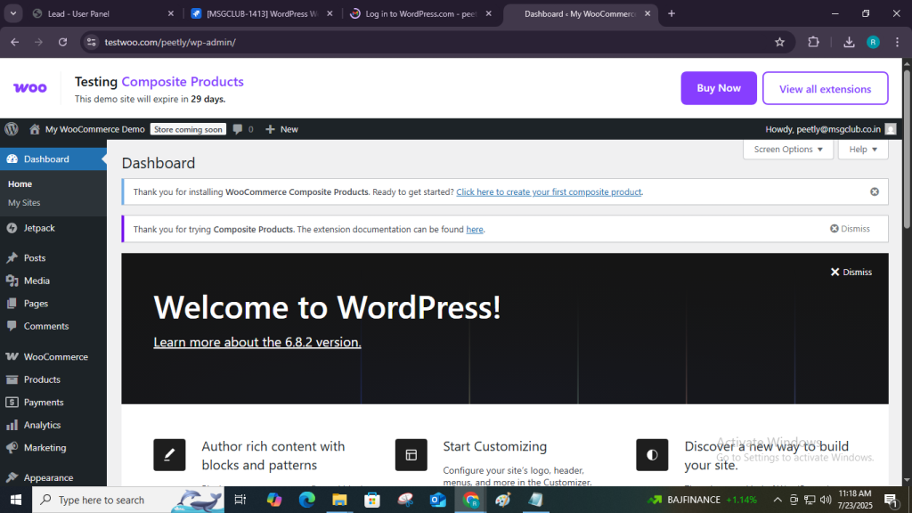Open Microsoft Edge from the taskbar

(306, 500)
